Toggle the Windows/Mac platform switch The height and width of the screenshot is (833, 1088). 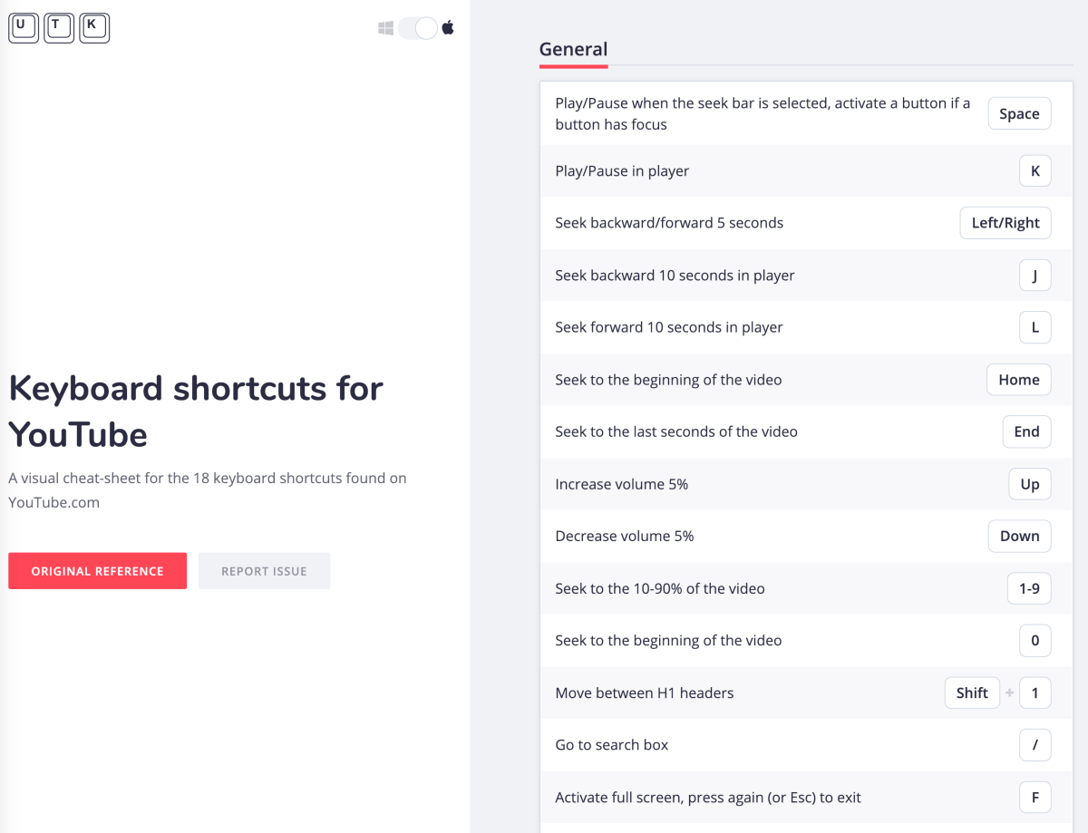(x=417, y=28)
